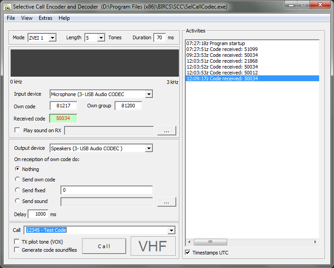Toggle Generate code soundfiles checkbox

(x=17, y=250)
